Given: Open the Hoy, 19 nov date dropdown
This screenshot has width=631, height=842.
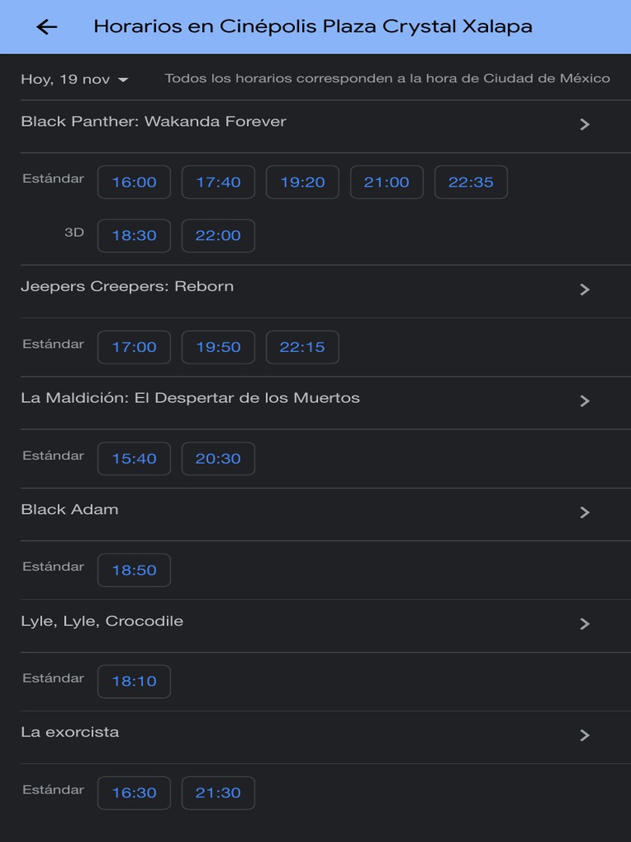Looking at the screenshot, I should [x=75, y=80].
